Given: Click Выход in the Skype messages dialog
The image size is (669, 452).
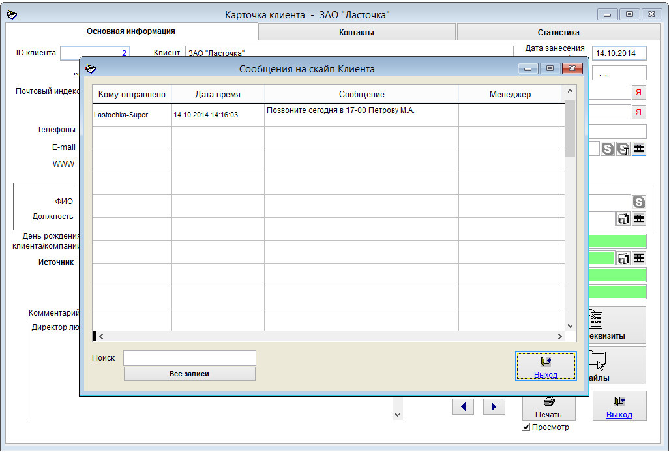Looking at the screenshot, I should (x=546, y=366).
